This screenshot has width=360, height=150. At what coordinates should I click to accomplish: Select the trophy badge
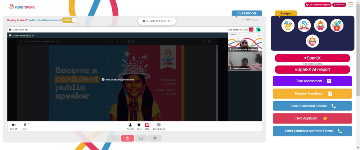click(x=288, y=25)
